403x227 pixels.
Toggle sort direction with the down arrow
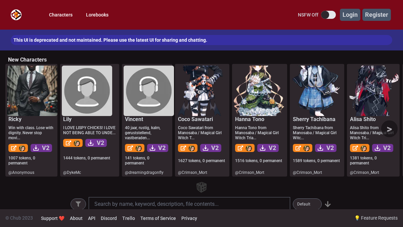click(328, 204)
